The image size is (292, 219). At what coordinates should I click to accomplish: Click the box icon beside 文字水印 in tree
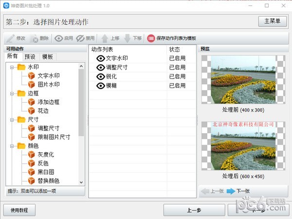coord(31,75)
